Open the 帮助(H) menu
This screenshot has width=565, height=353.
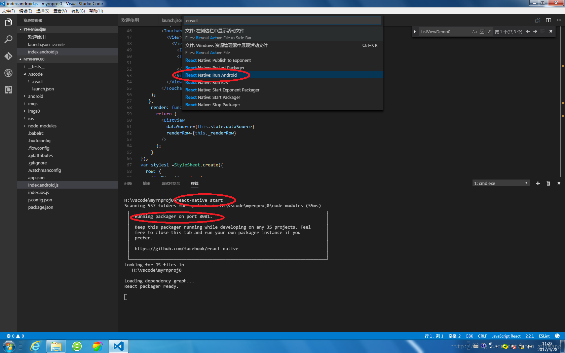point(96,11)
